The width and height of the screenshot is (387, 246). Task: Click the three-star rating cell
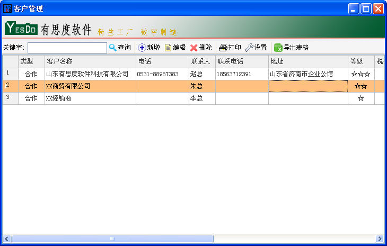click(360, 74)
